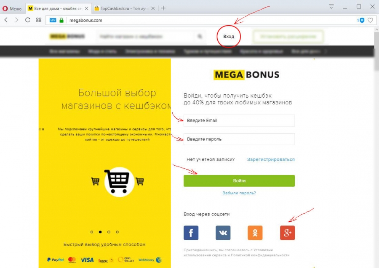Screen dimensions: 379x268
Task: Open Opera speed dial grid icon
Action: tap(39, 20)
